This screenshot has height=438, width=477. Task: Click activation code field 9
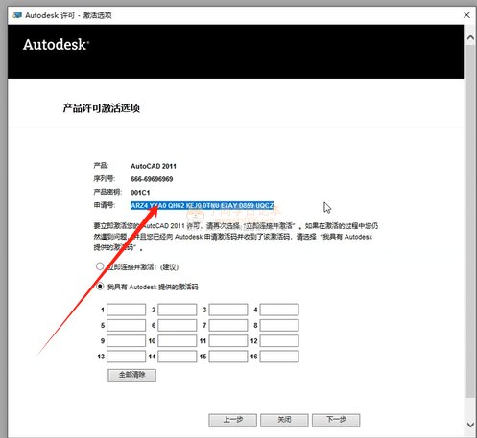tap(126, 340)
